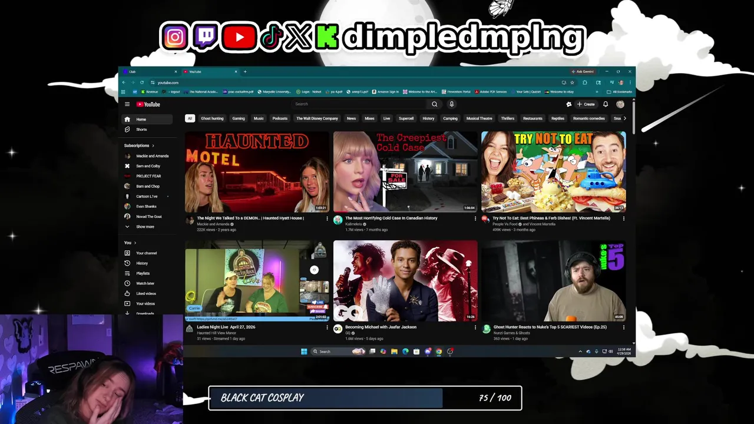Open Discord from the taskbar
The height and width of the screenshot is (424, 754).
pos(428,352)
